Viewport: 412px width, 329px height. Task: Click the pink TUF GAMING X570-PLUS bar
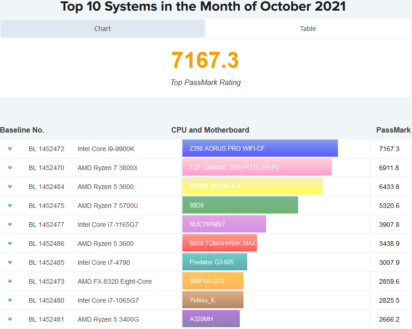click(x=257, y=167)
